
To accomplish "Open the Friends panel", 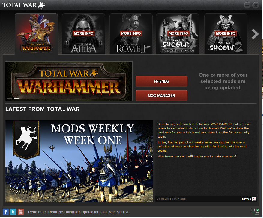I will click(x=162, y=81).
